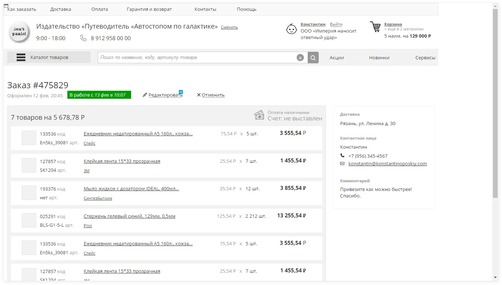This screenshot has height=285, width=502.
Task: Expand the Каталог товаров dropdown
Action: [49, 57]
